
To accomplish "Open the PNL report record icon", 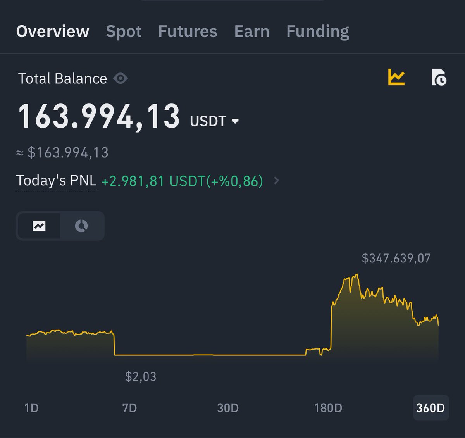I will pyautogui.click(x=438, y=78).
